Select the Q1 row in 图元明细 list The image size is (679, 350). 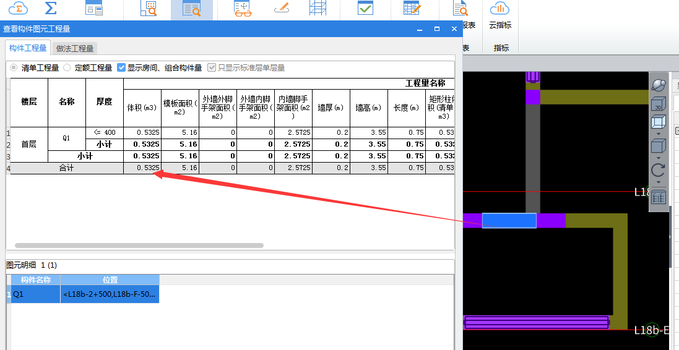[x=35, y=294]
